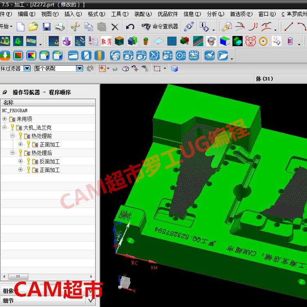307x307 pixels.
Task: Expand the 未用项 tree node
Action: [x=5, y=119]
